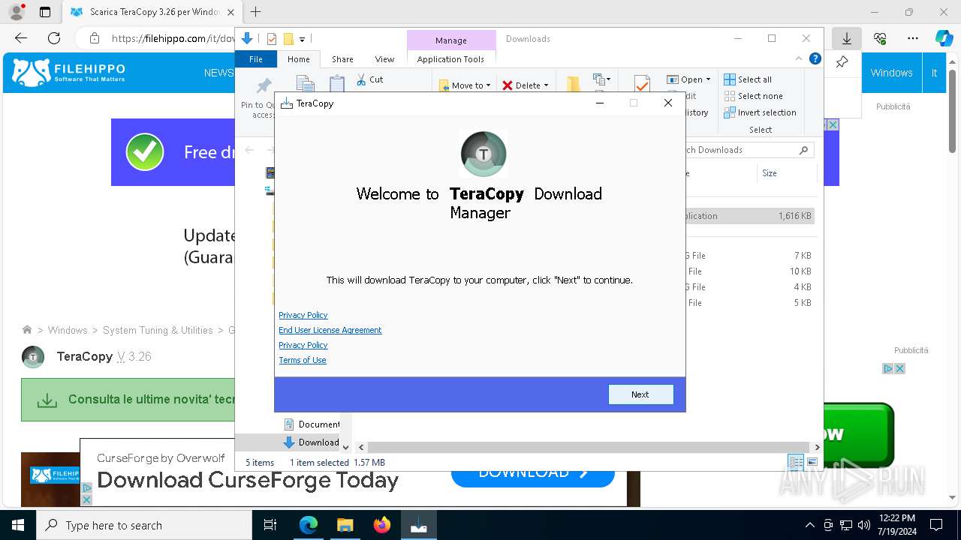Select the file row sized 5 KB

tap(749, 303)
